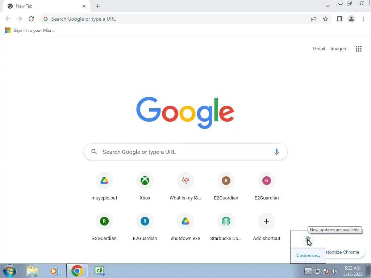Click the network tray icon

[x=317, y=271]
